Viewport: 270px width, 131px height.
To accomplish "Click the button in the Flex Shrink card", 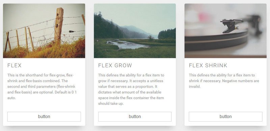I will [x=225, y=117].
